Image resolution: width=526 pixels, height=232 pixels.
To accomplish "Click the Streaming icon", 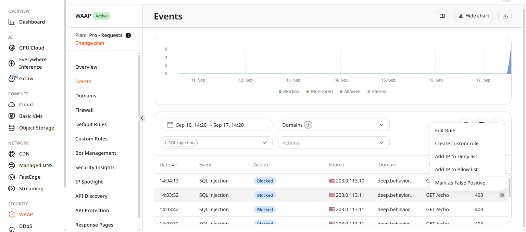I will pyautogui.click(x=12, y=189).
